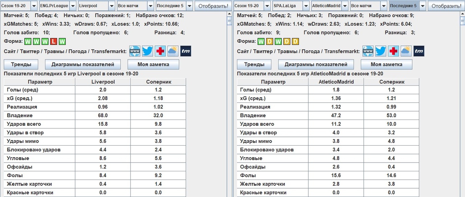The height and width of the screenshot is (197, 465).
Task: Expand right Сезон 19-20 dropdown
Action: (x=267, y=6)
